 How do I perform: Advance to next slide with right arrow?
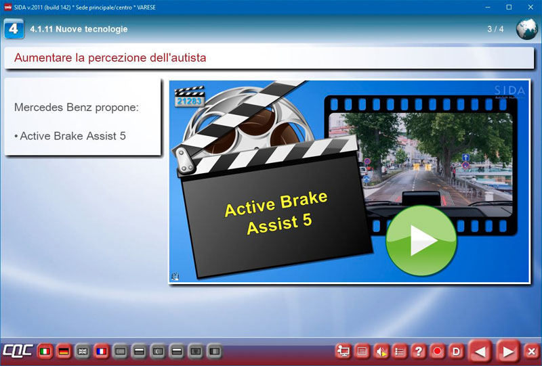pos(507,352)
